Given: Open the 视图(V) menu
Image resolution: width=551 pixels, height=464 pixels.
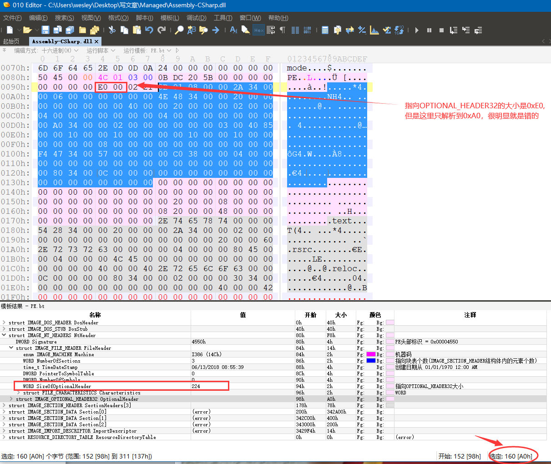Looking at the screenshot, I should [x=91, y=18].
